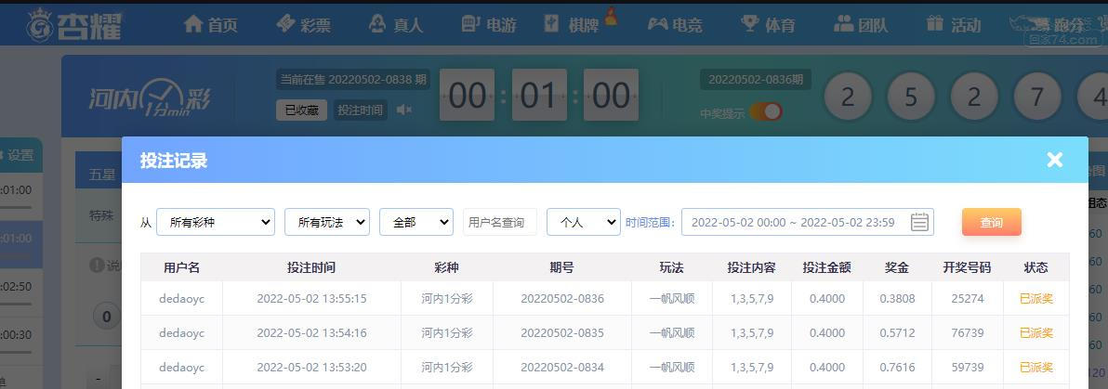Click the 已派奖 status for period 0834
Image resolution: width=1108 pixels, height=389 pixels.
point(1035,367)
